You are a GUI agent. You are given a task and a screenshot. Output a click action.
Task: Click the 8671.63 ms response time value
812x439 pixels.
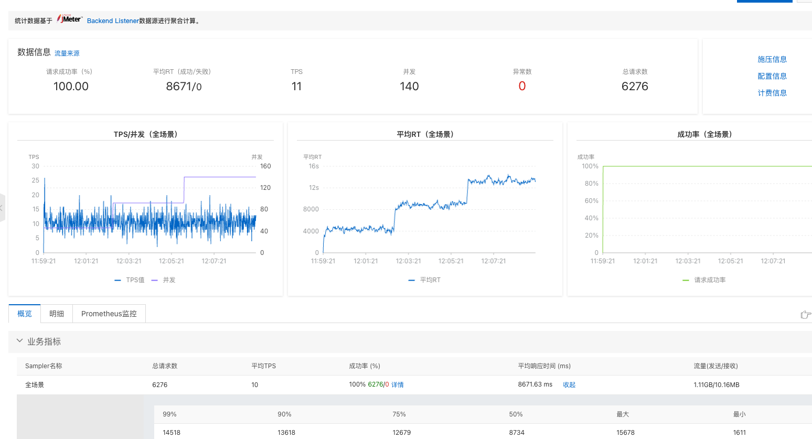[535, 384]
